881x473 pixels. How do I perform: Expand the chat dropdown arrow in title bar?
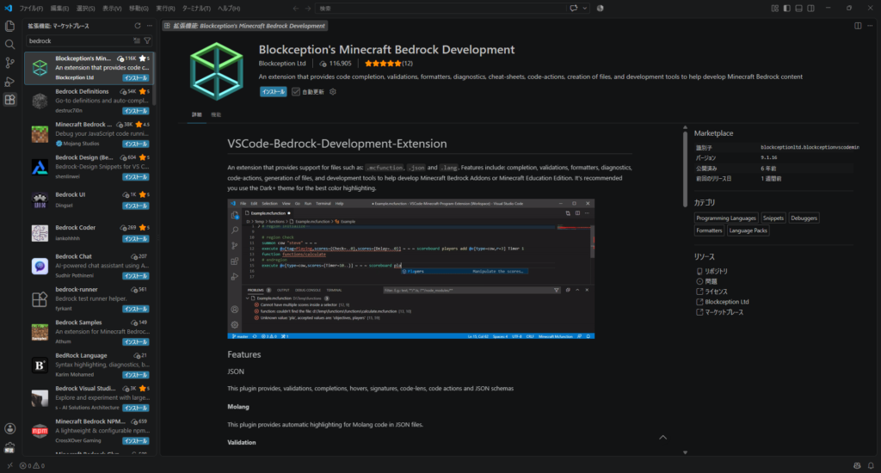point(585,9)
